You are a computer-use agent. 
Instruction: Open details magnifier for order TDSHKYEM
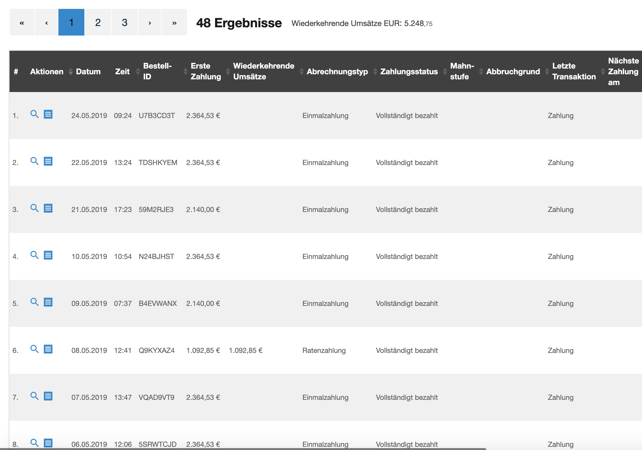point(34,161)
